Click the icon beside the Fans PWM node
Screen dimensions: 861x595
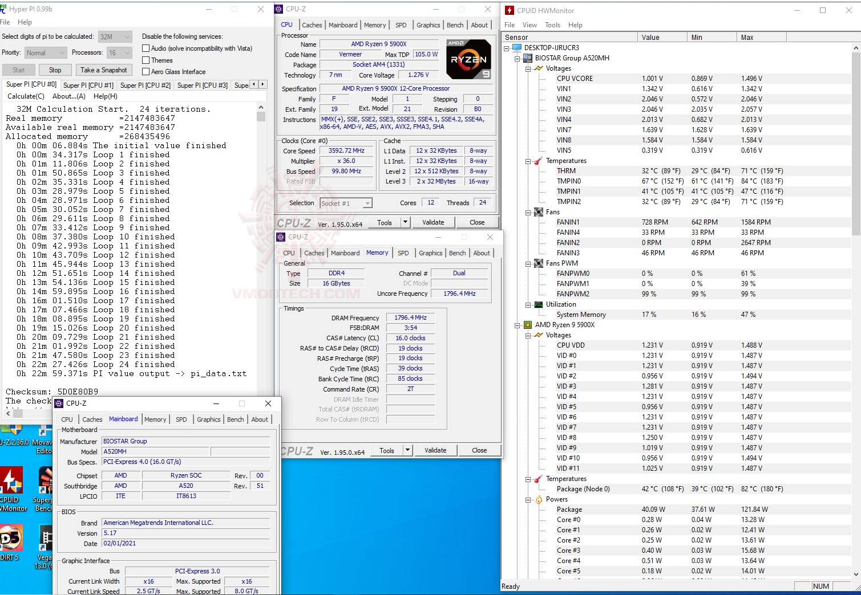(x=538, y=263)
